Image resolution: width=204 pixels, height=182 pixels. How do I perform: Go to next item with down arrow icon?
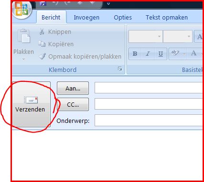pyautogui.click(x=93, y=3)
